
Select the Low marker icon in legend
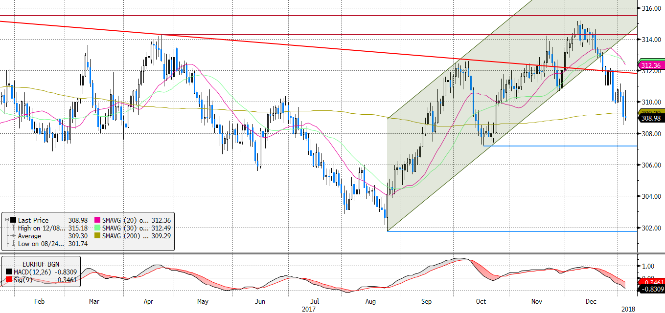point(12,244)
